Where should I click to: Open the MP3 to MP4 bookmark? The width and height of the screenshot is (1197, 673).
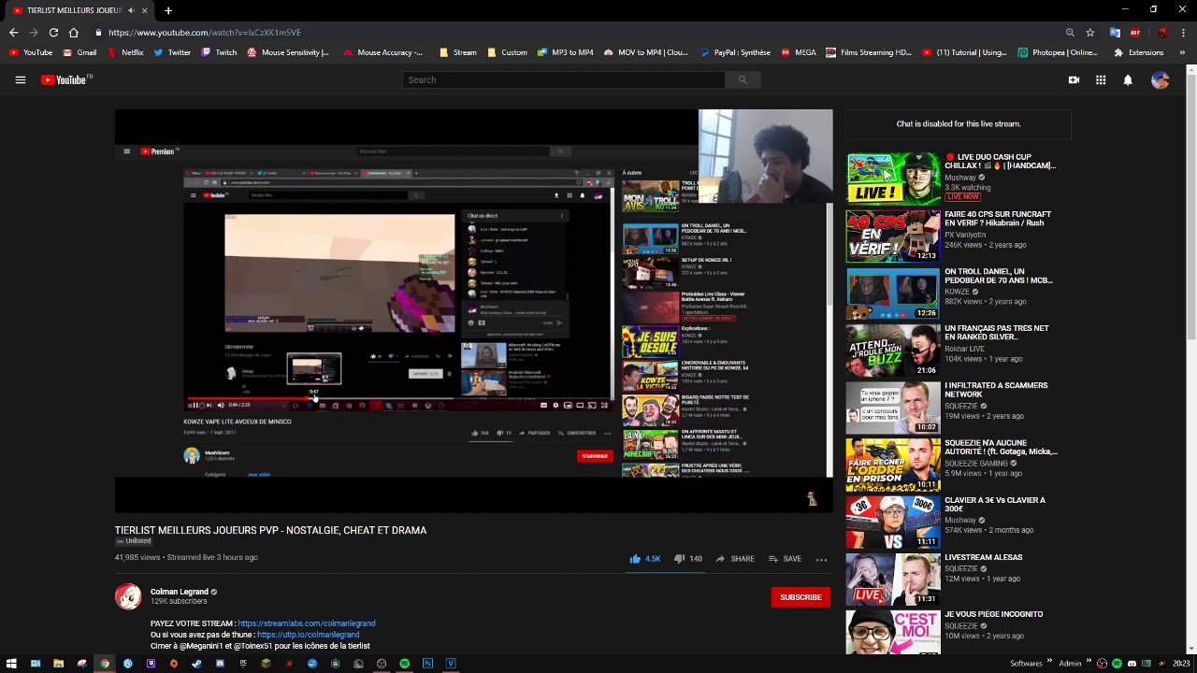click(566, 52)
